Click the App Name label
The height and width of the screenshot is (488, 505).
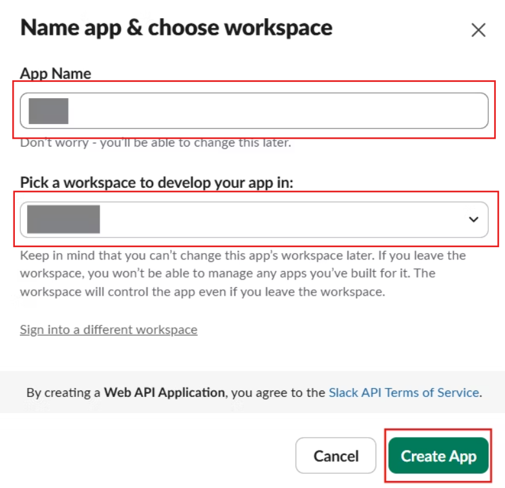(x=56, y=74)
